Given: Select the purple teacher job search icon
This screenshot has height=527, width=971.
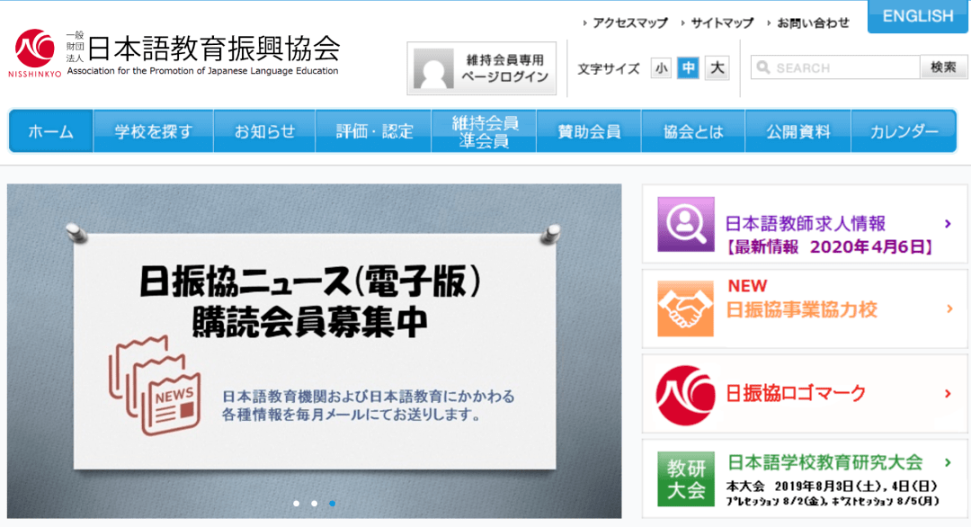Looking at the screenshot, I should tap(684, 224).
